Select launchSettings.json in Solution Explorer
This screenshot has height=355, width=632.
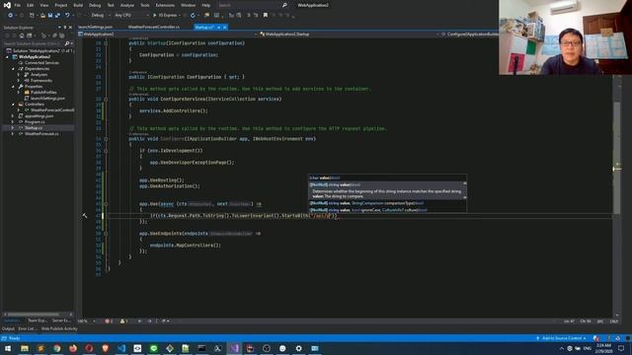[47, 99]
